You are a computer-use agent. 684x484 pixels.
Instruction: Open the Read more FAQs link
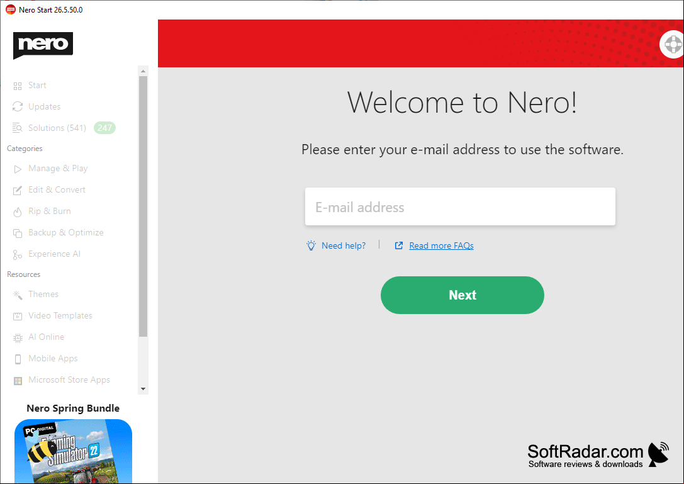[441, 245]
